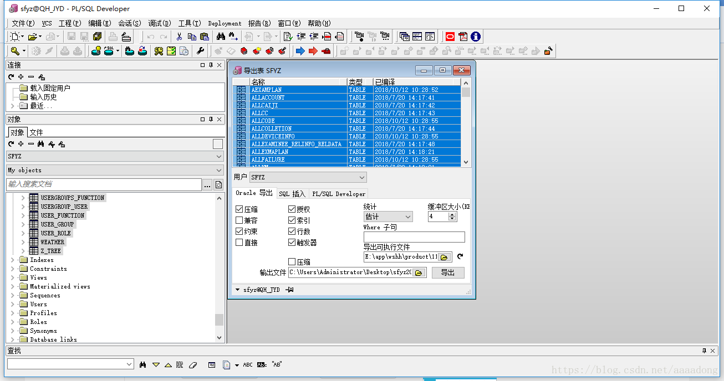Click inside the Where 子句 input field
Viewport: 724px width, 381px height.
(x=414, y=237)
